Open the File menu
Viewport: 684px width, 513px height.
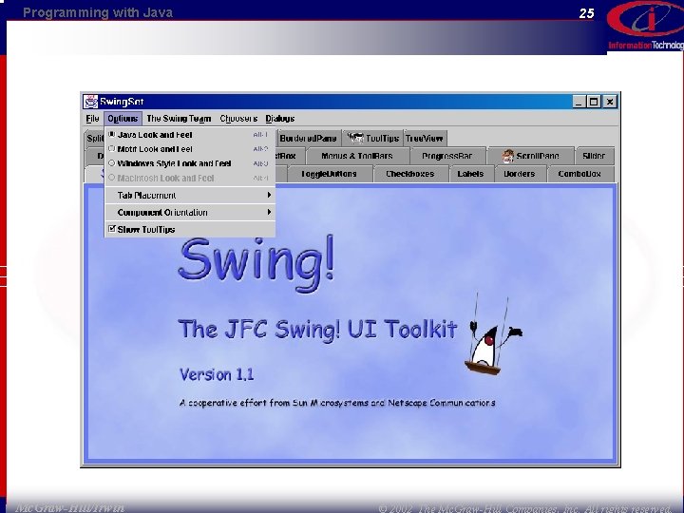[92, 119]
